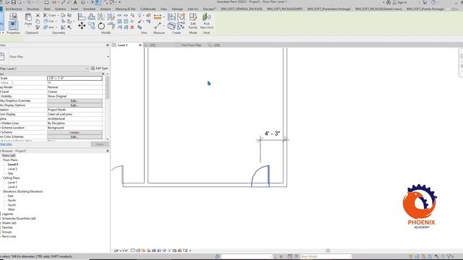The height and width of the screenshot is (260, 463).
Task: Open the Annotate ribbon tab
Action: pyautogui.click(x=89, y=9)
